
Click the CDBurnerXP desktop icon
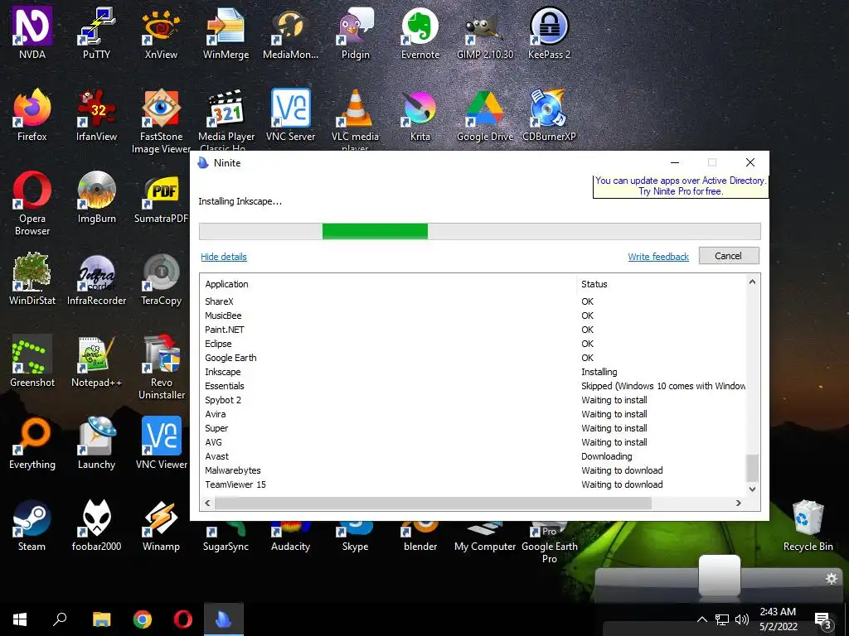tap(549, 114)
